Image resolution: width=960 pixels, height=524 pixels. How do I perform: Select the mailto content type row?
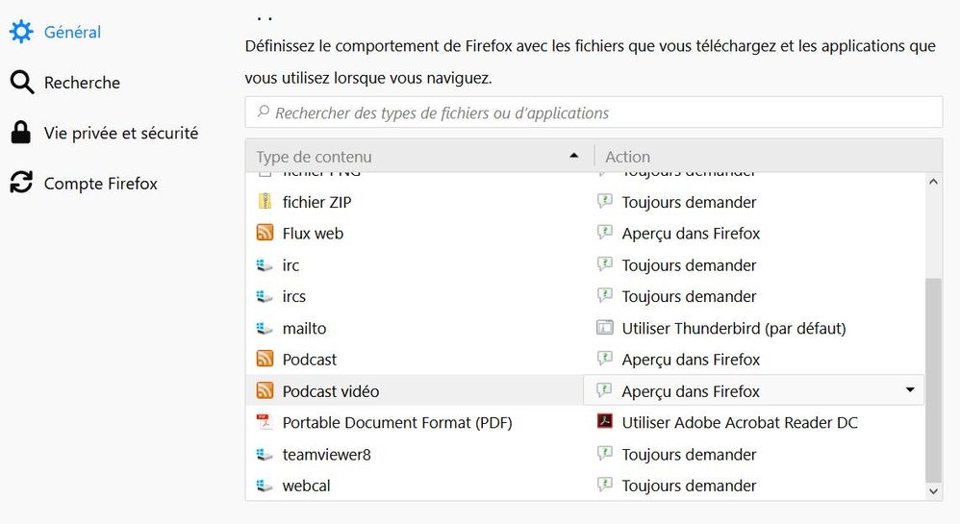304,328
